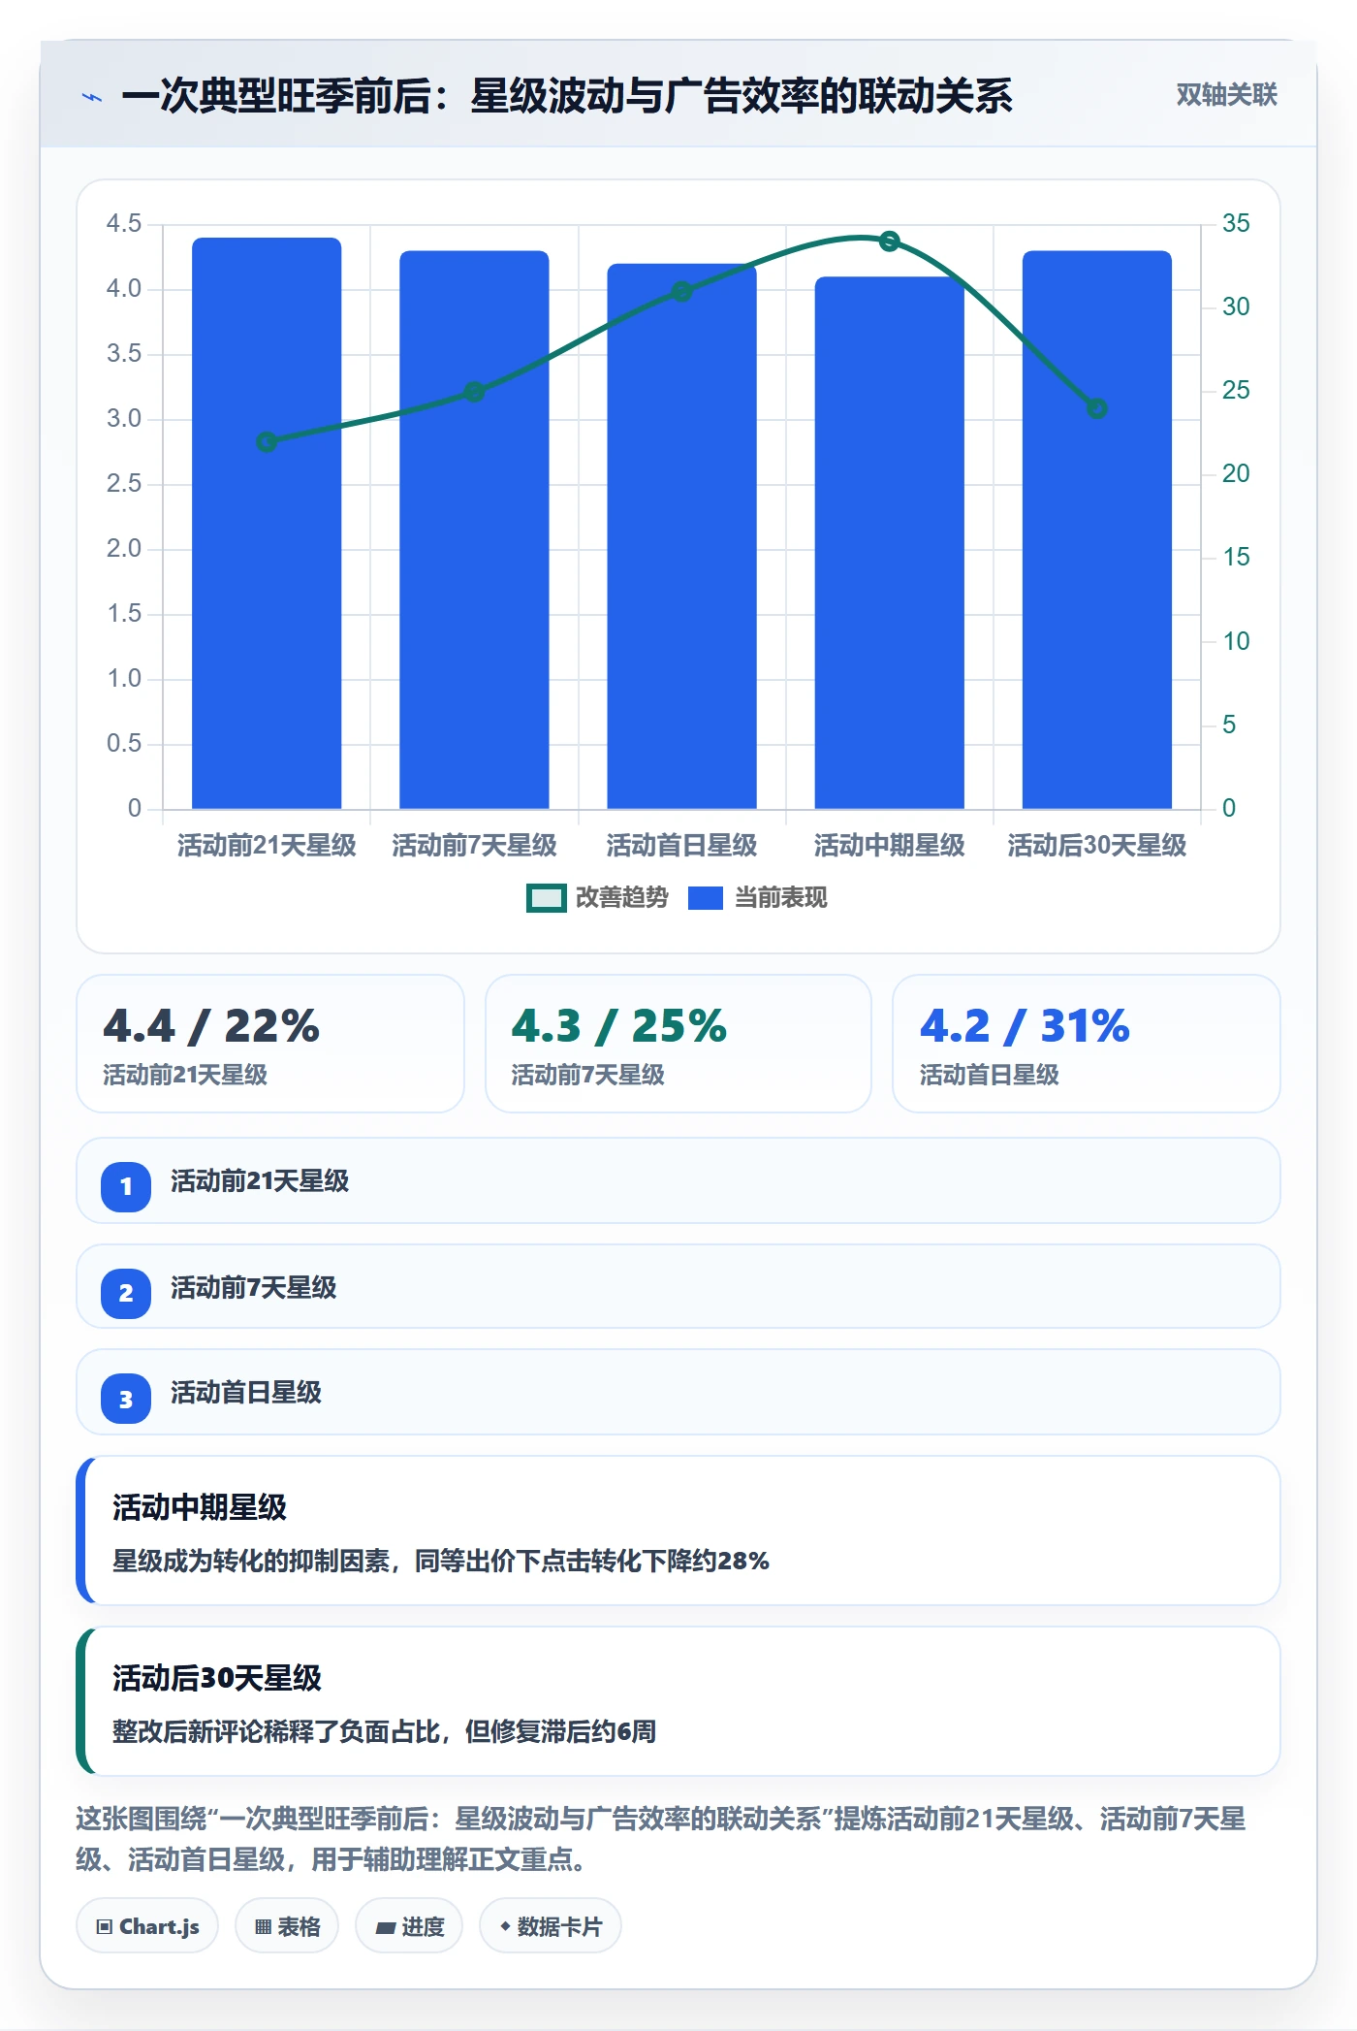The image size is (1357, 2031).
Task: Open the 4.4 / 22% data card
Action: 270,1044
